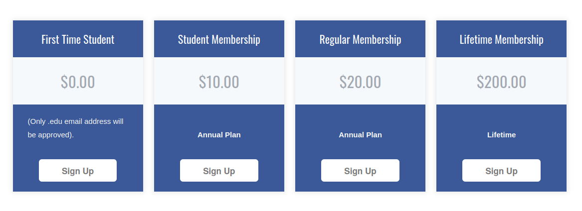
Task: Choose Sign Up for Lifetime Membership
Action: [501, 171]
